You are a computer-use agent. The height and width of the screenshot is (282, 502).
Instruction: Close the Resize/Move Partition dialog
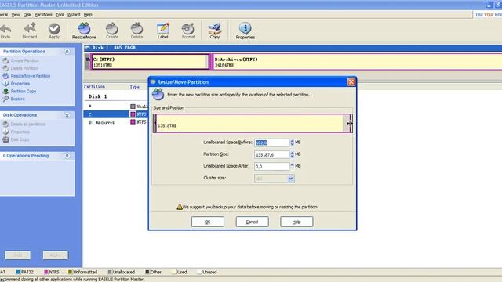point(351,82)
